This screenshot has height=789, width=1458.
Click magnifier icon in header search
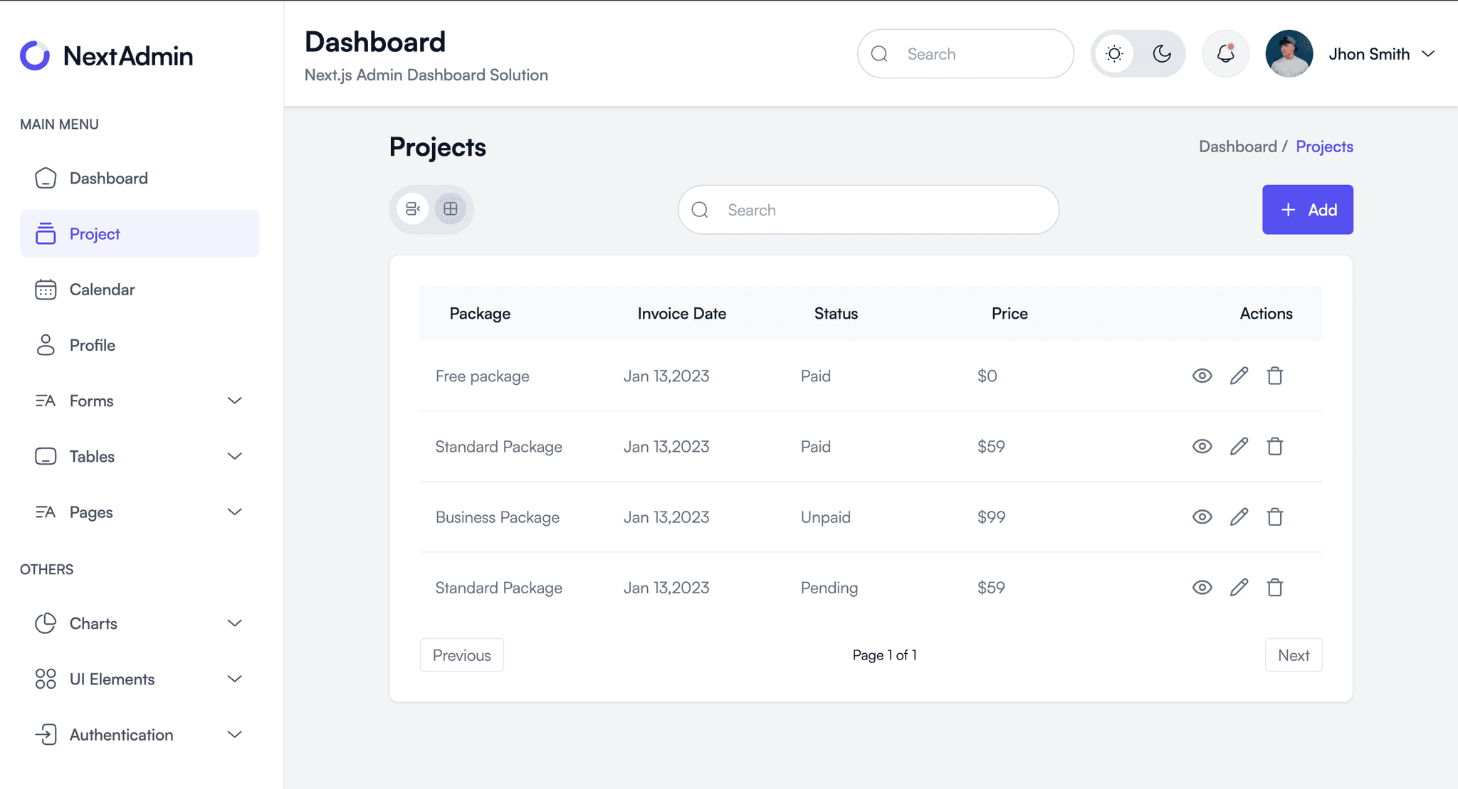pyautogui.click(x=879, y=54)
